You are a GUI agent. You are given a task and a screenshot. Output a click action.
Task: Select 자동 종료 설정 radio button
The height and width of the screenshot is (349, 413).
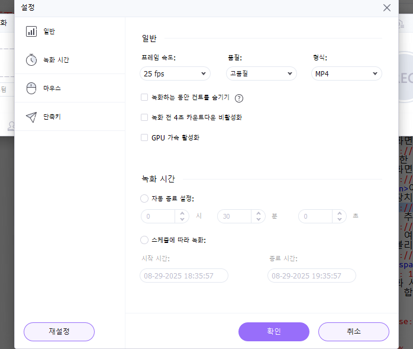coord(144,198)
